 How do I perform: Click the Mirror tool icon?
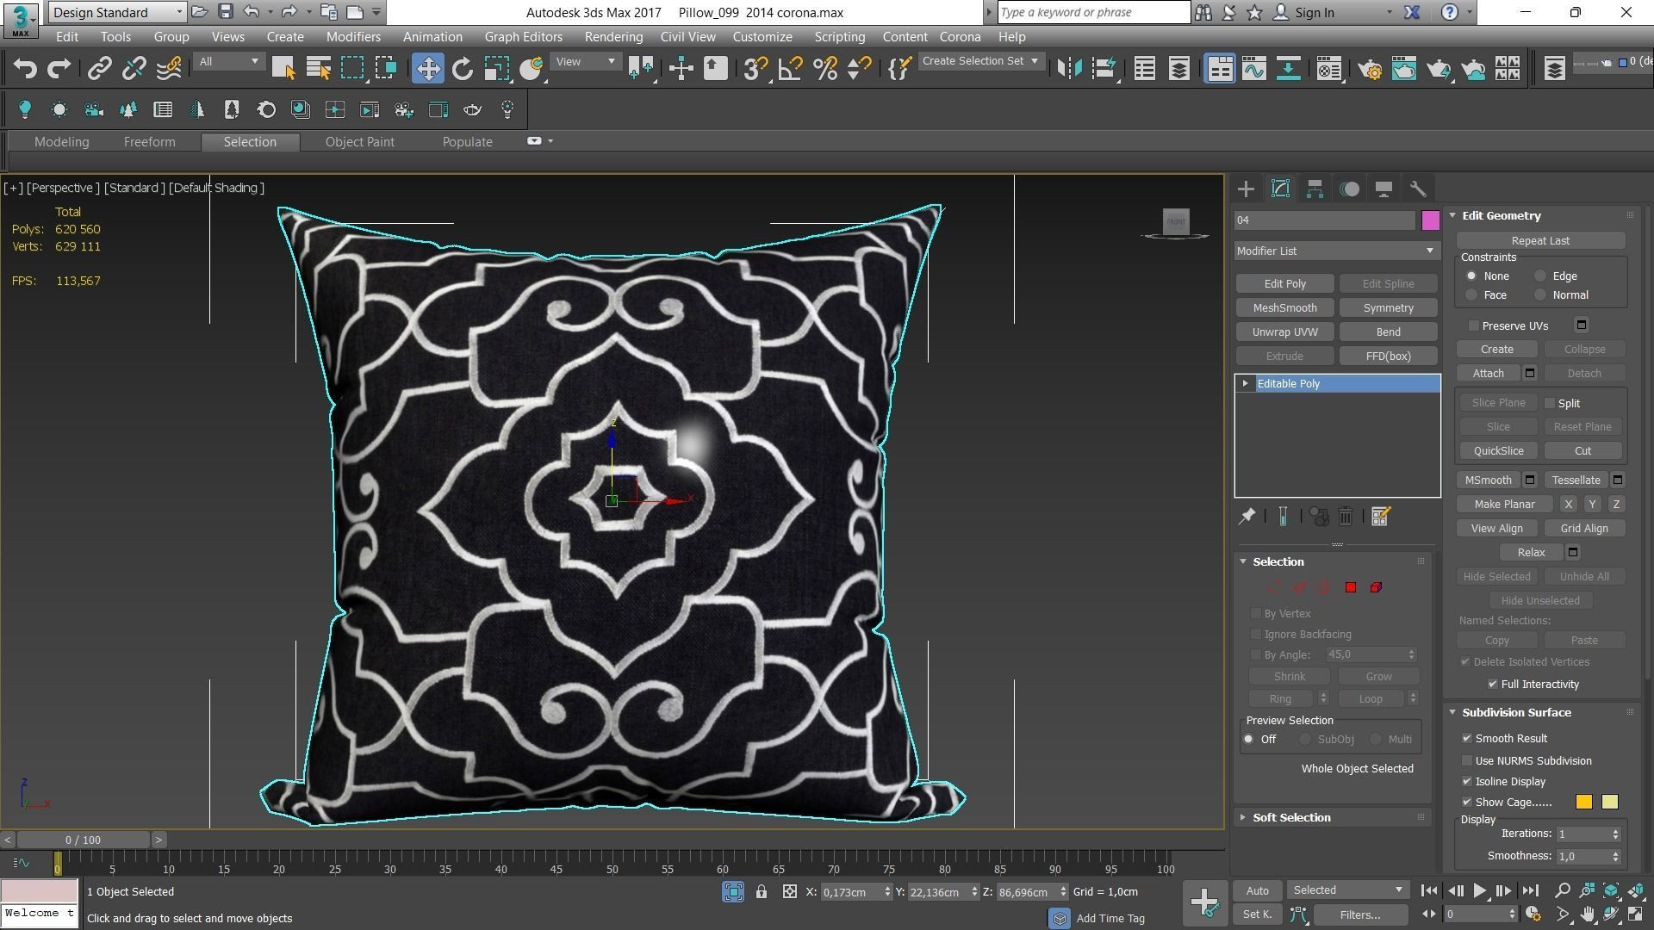coord(1069,69)
